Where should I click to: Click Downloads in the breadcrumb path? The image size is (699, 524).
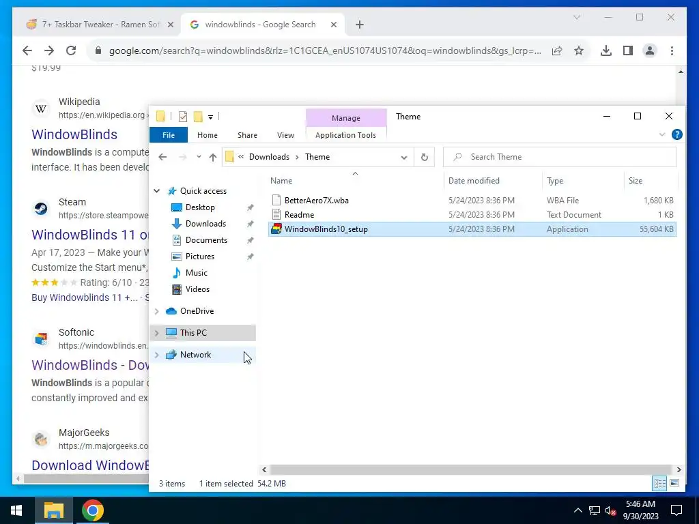tap(269, 157)
